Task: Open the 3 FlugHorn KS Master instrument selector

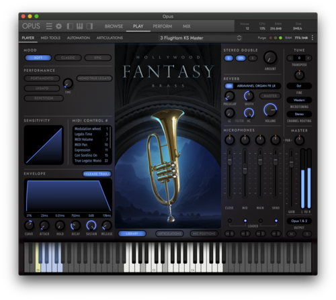Action: (200, 38)
